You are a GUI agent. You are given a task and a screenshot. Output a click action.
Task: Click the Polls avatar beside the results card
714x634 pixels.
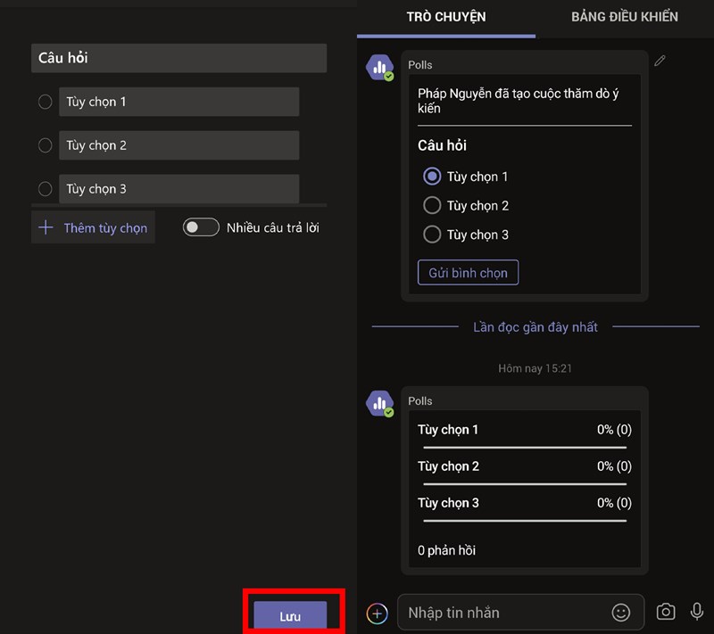[380, 401]
